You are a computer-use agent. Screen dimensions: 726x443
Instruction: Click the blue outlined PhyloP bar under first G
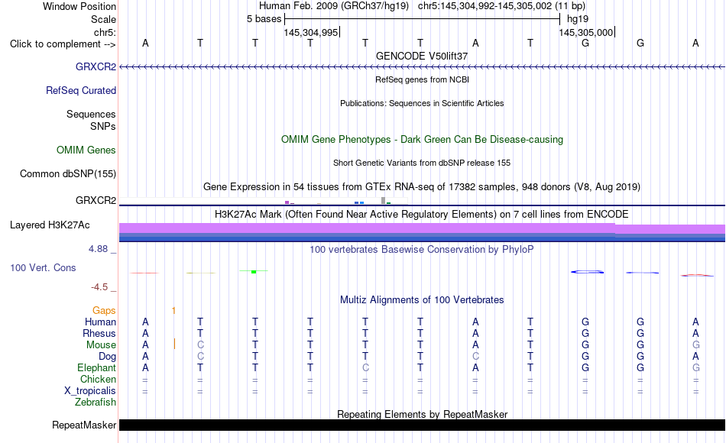pyautogui.click(x=587, y=272)
